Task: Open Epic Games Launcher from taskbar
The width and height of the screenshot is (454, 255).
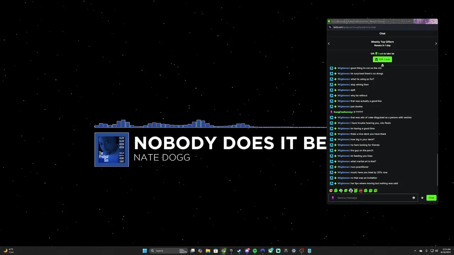Action: [x=231, y=251]
